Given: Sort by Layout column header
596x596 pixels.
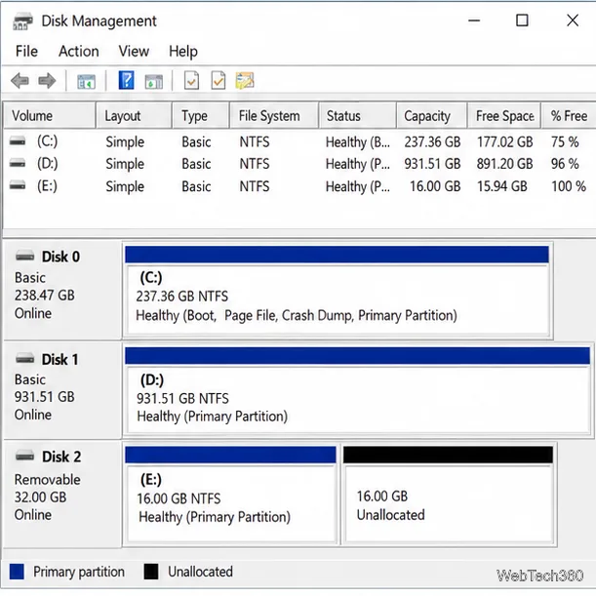Looking at the screenshot, I should point(134,115).
